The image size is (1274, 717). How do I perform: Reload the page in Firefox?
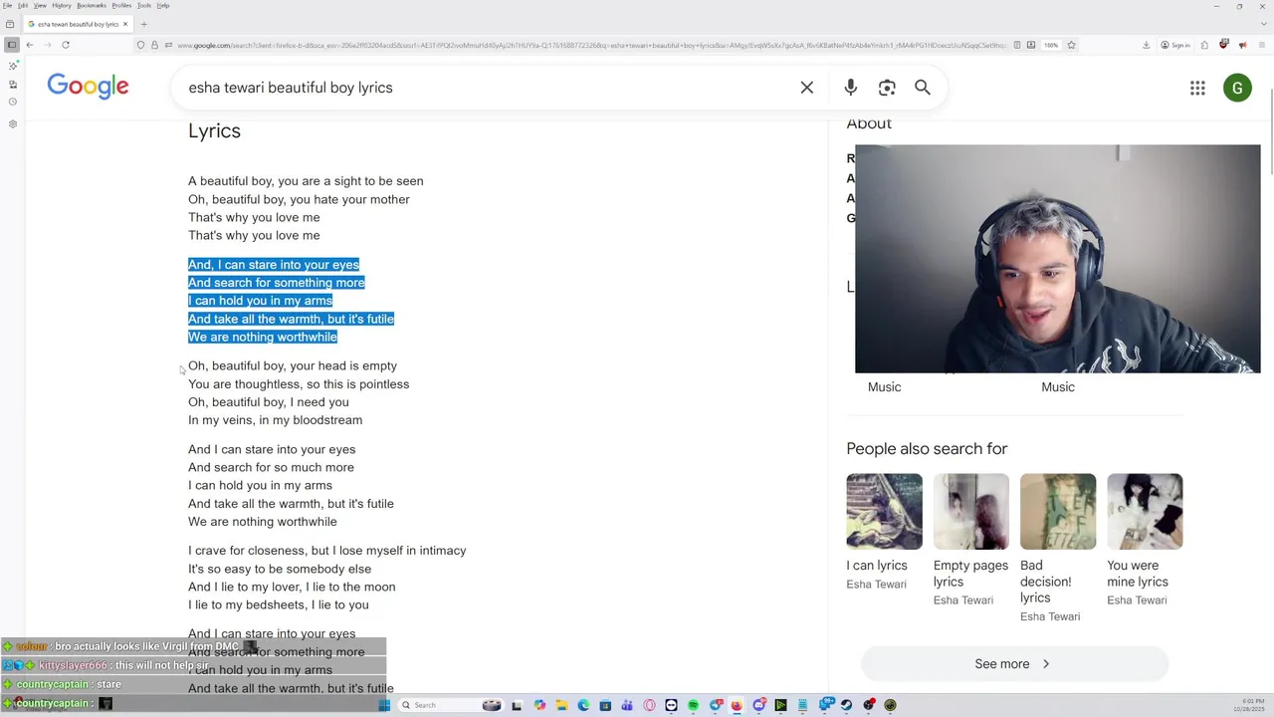66,45
